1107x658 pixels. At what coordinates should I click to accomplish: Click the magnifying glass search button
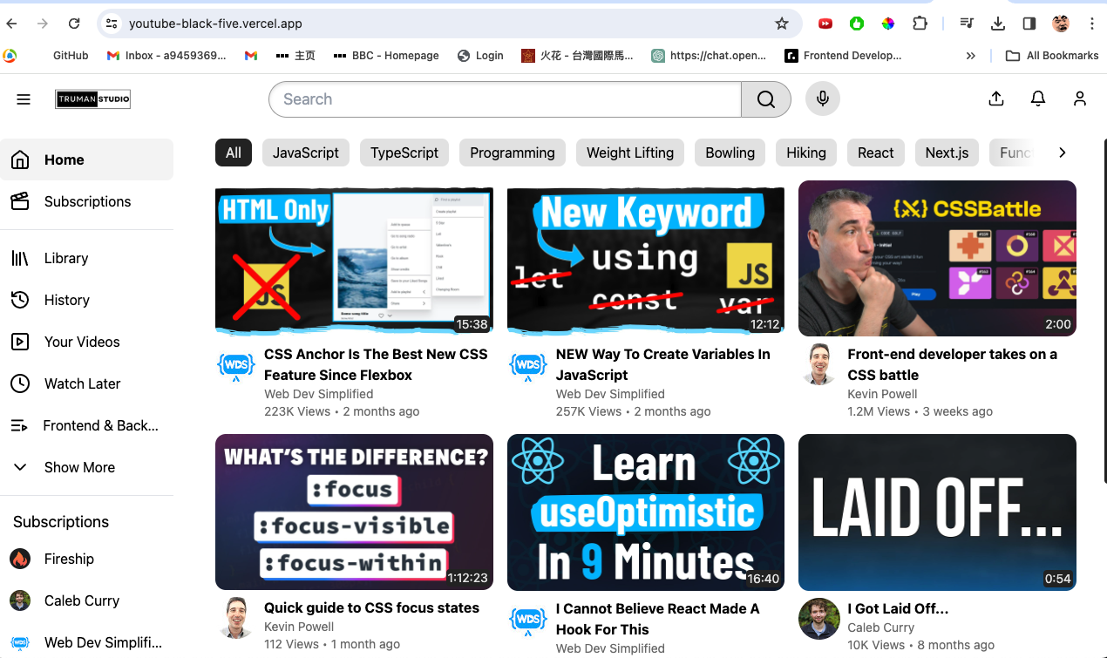tap(765, 99)
